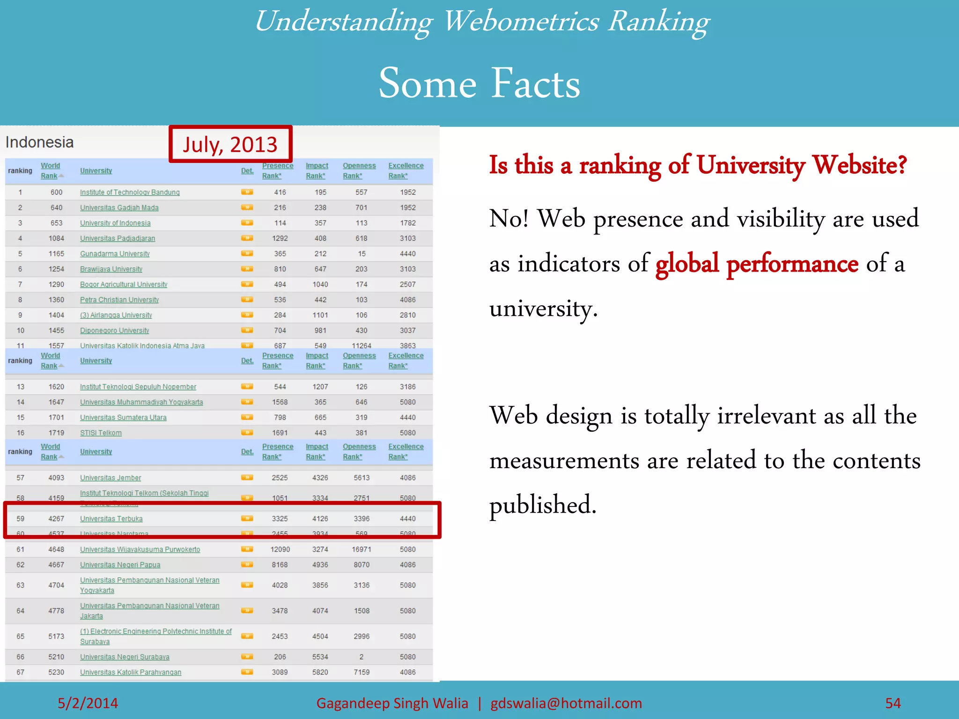Open details icon for Universitas Padjadjaran
This screenshot has height=719, width=959.
click(x=247, y=238)
